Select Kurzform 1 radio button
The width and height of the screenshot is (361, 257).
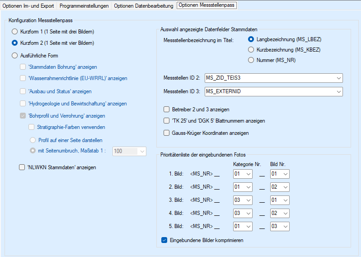pyautogui.click(x=15, y=32)
